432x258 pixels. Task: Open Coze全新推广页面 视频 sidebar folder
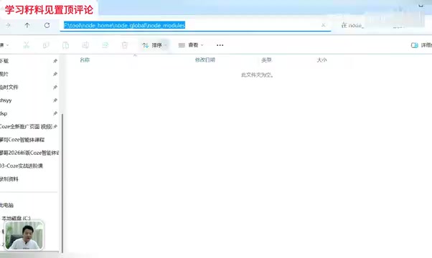tap(29, 127)
